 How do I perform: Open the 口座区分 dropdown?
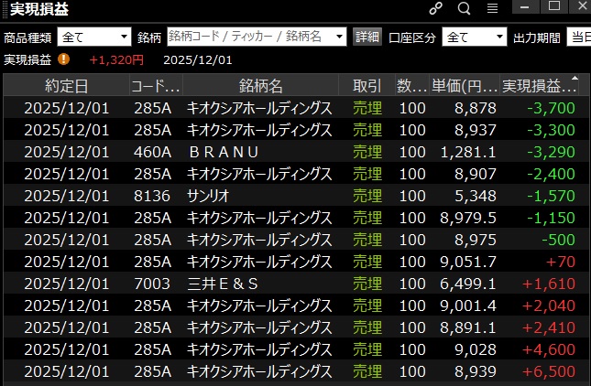[x=474, y=38]
